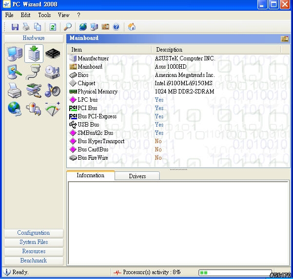Select the USB Bus row
293x279 pixels.
click(x=178, y=125)
